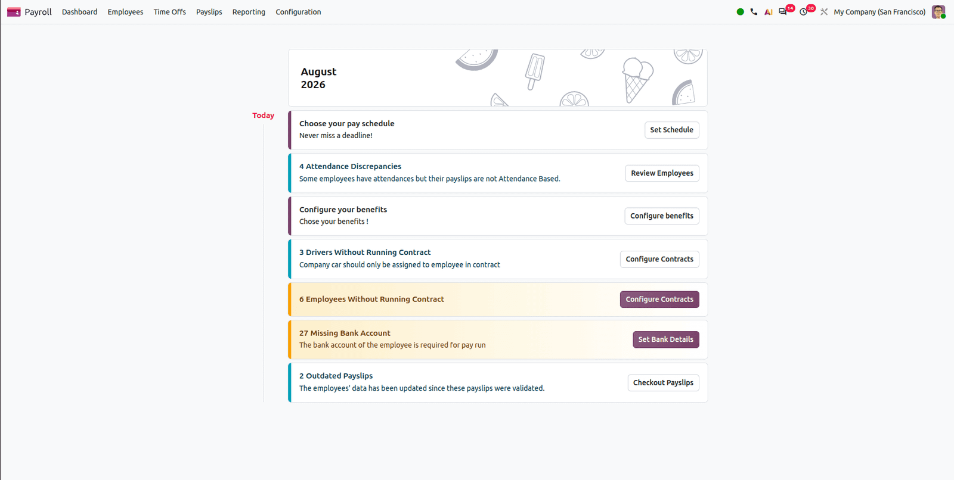The height and width of the screenshot is (480, 954).
Task: Click the August 2026 heading
Action: click(x=318, y=78)
